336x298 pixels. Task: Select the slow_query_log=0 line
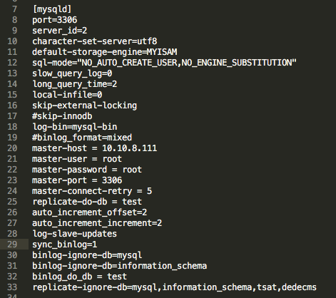click(x=72, y=73)
